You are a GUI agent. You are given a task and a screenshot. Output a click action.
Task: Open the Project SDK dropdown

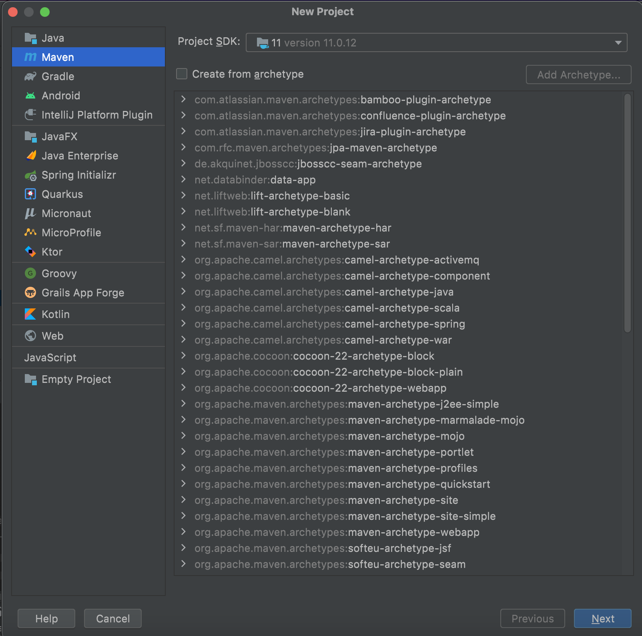[436, 42]
